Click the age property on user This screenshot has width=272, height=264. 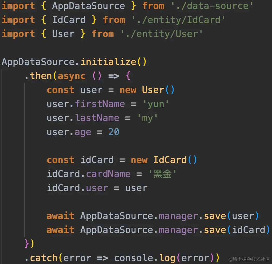click(83, 132)
